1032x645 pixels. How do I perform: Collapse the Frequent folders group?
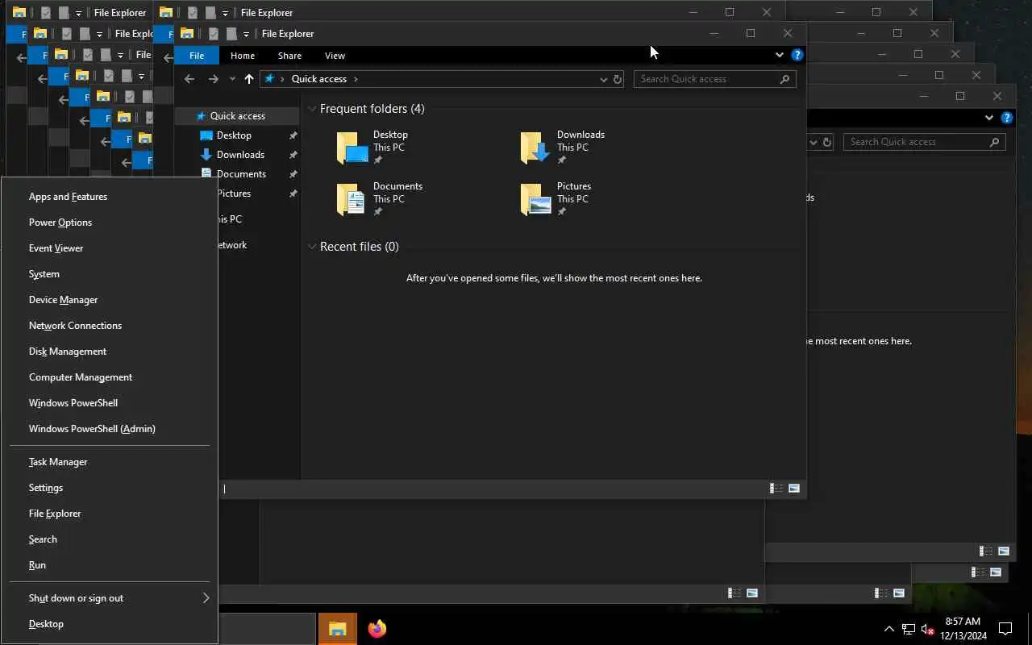click(x=312, y=109)
